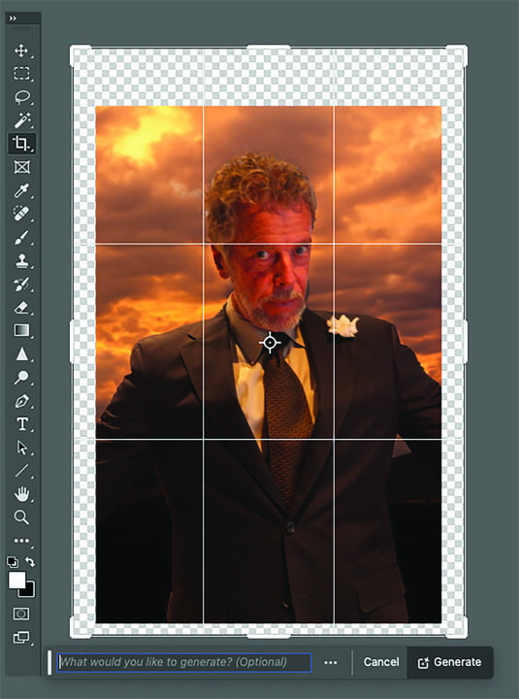The width and height of the screenshot is (519, 699).
Task: Toggle Quick Mask mode
Action: tap(21, 614)
